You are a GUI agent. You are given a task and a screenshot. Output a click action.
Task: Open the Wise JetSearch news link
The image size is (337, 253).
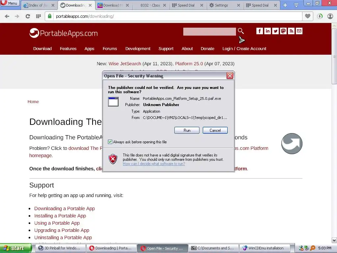(125, 64)
